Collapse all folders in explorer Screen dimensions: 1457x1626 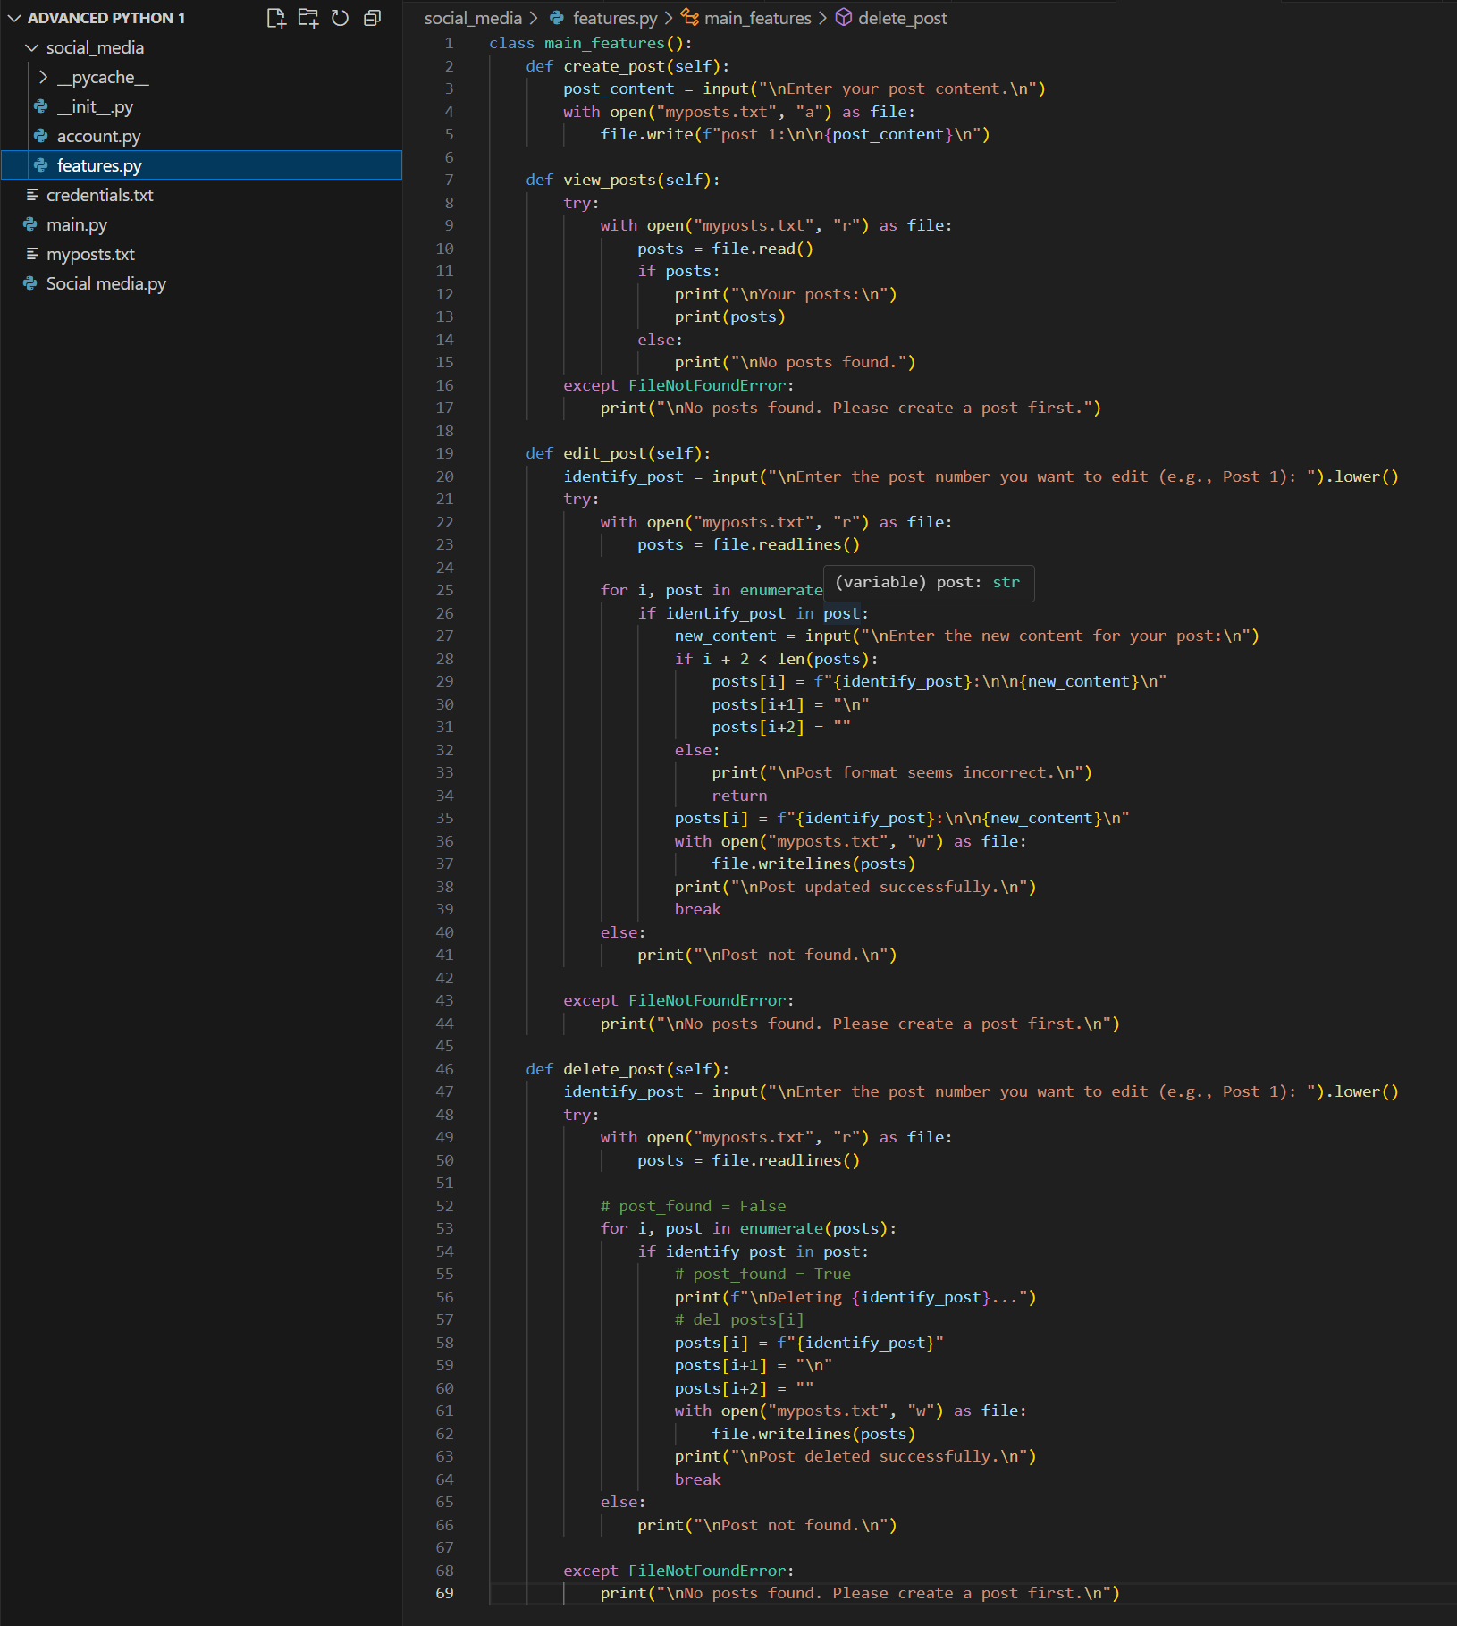tap(373, 18)
